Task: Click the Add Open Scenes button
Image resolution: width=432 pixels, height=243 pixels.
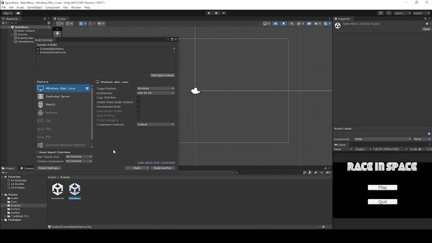Action: 163,75
